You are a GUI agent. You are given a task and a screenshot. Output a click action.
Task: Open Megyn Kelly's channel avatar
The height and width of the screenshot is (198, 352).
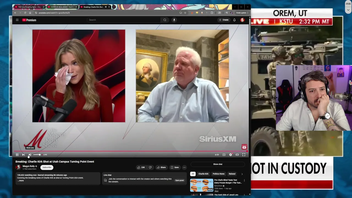(18, 167)
